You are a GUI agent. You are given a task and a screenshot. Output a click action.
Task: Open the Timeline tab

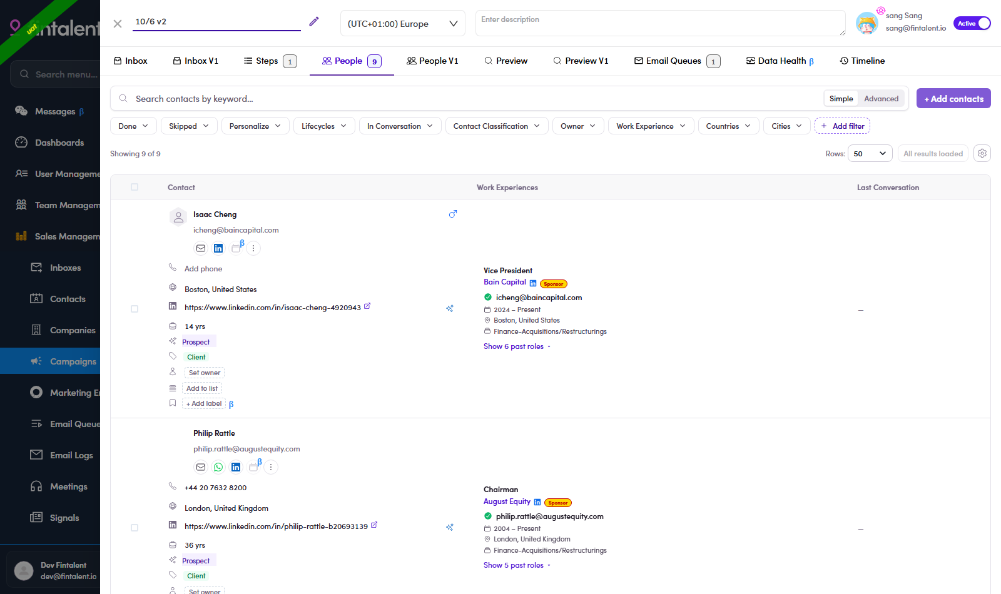coord(862,61)
